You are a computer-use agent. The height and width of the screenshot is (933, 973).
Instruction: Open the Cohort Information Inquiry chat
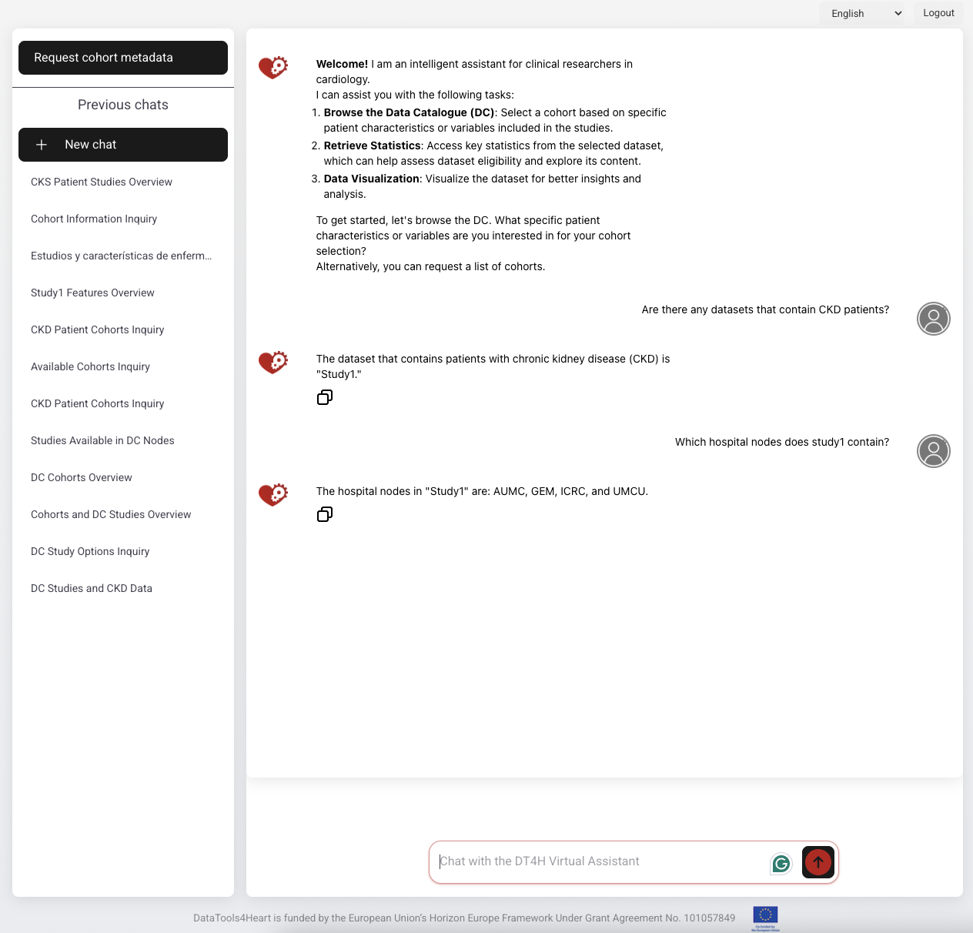(93, 219)
